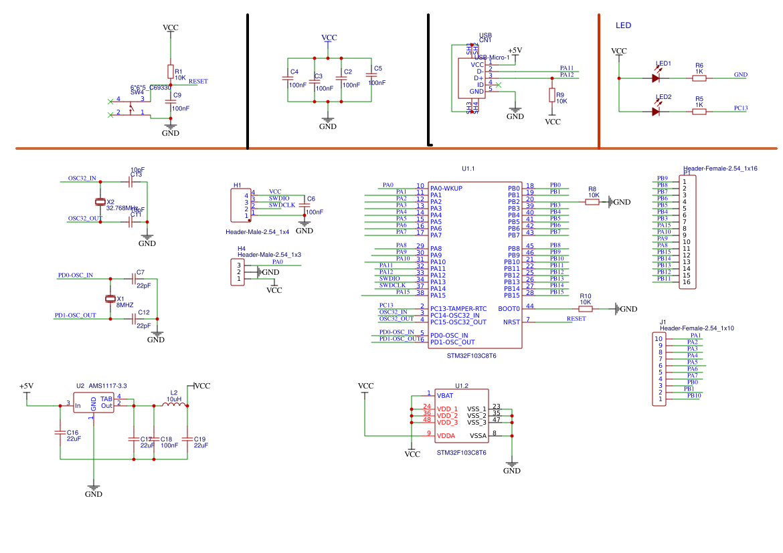Click Header-Male-2.54_1x3 label
This screenshot has width=783, height=553.
click(x=269, y=255)
